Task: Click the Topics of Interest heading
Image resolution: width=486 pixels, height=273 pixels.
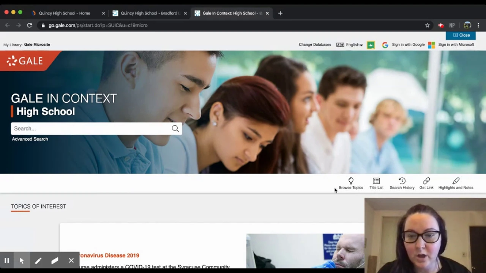Action: [38, 207]
